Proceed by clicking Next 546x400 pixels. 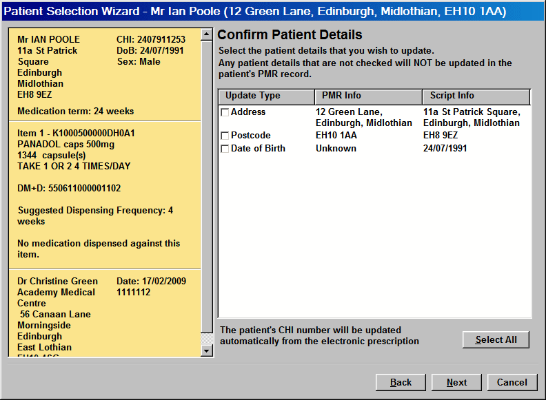coord(456,382)
